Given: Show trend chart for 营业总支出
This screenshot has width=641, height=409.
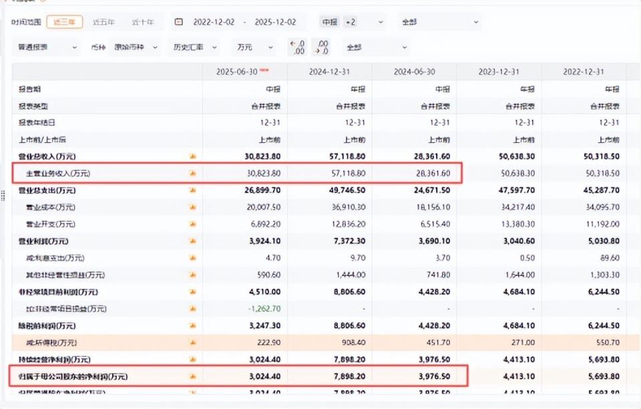Looking at the screenshot, I should tap(192, 190).
